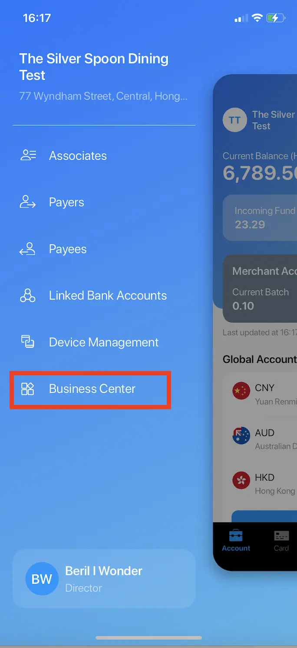Open Beril I Wonder profile card
The image size is (297, 648).
click(104, 579)
